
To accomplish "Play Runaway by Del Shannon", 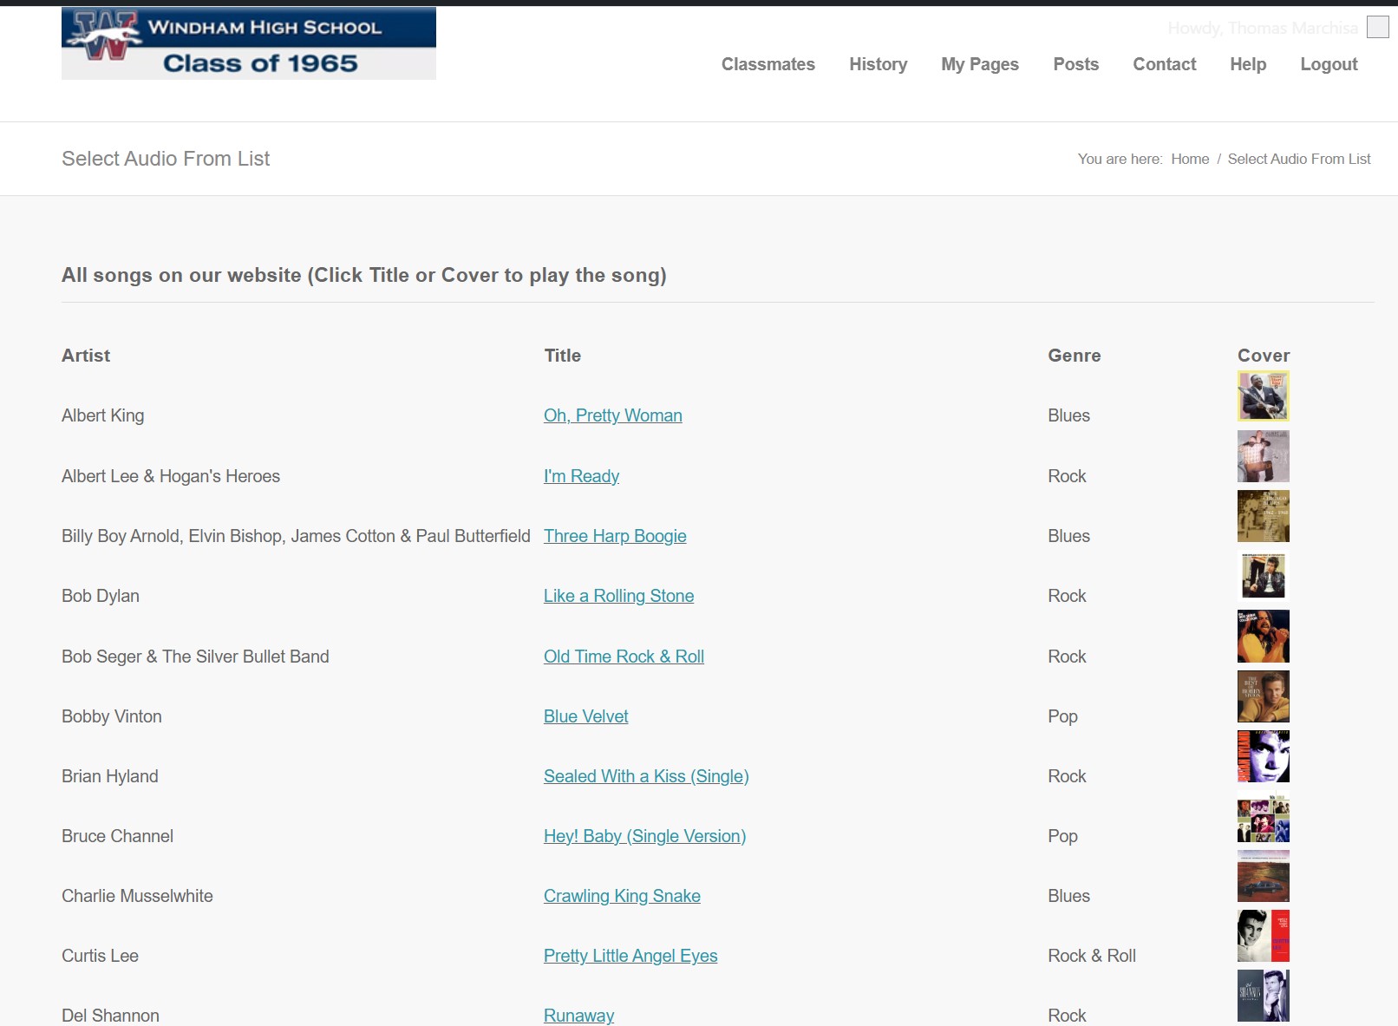I will point(578,1015).
